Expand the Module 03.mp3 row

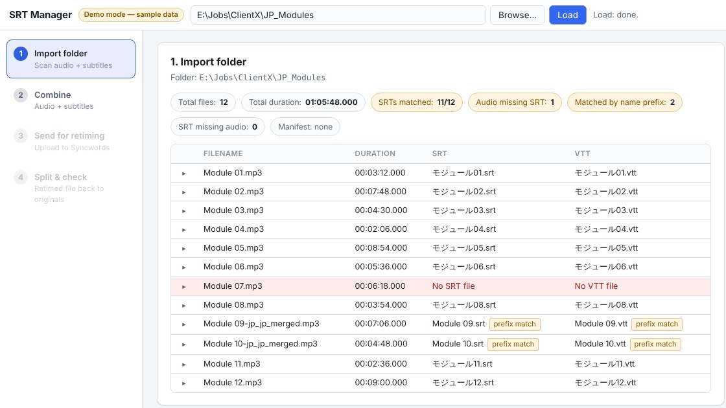pos(184,211)
